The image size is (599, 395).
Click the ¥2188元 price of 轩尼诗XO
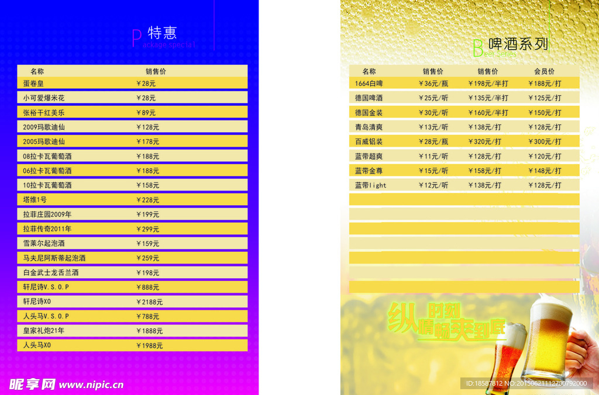point(149,302)
